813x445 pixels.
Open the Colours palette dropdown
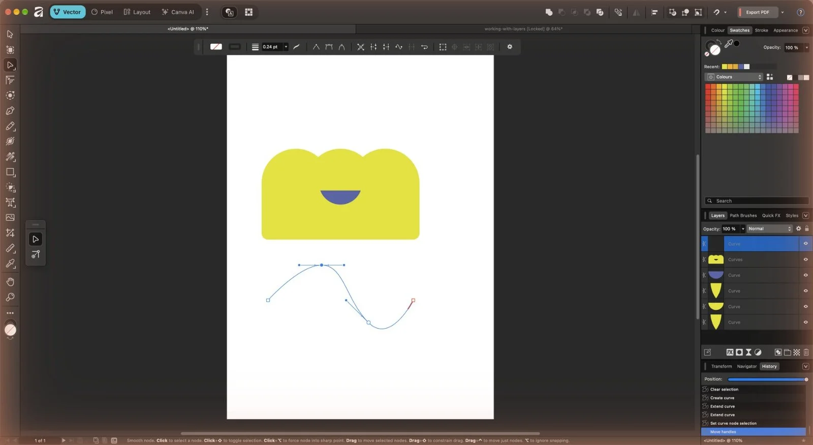(x=734, y=77)
